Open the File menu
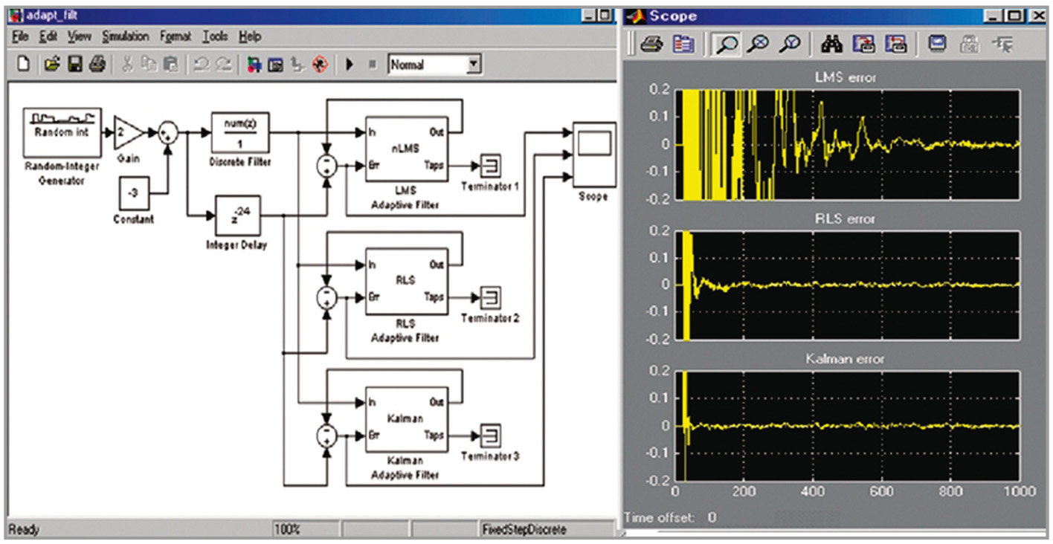This screenshot has height=544, width=1053. (x=20, y=36)
